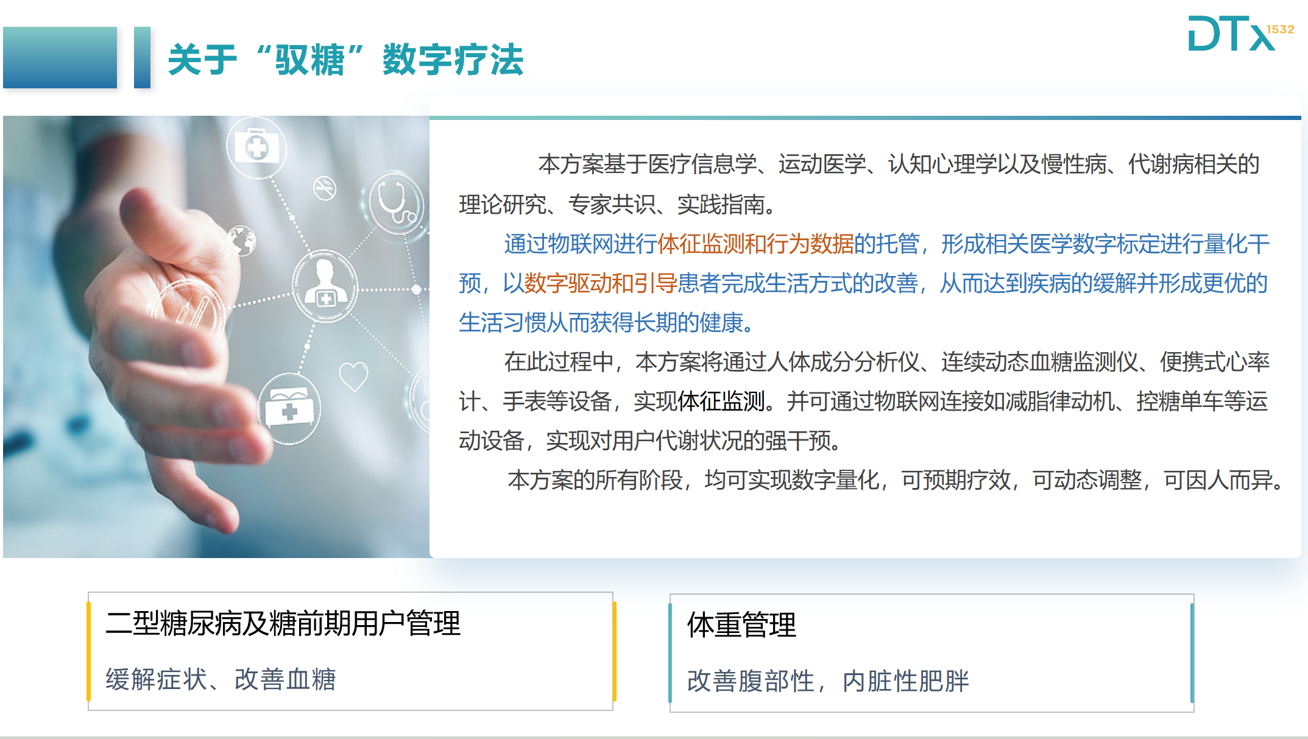Screen dimensions: 1308x739
Task: Click the 改善腹部性，内脏性肥胖 text
Action: point(827,681)
